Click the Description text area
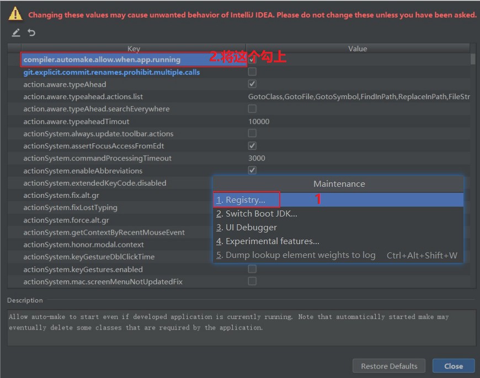The image size is (480, 378). tap(242, 327)
